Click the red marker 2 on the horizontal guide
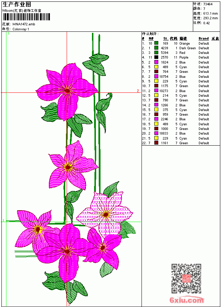Viewport: 221px width, 307px height. click(x=138, y=91)
